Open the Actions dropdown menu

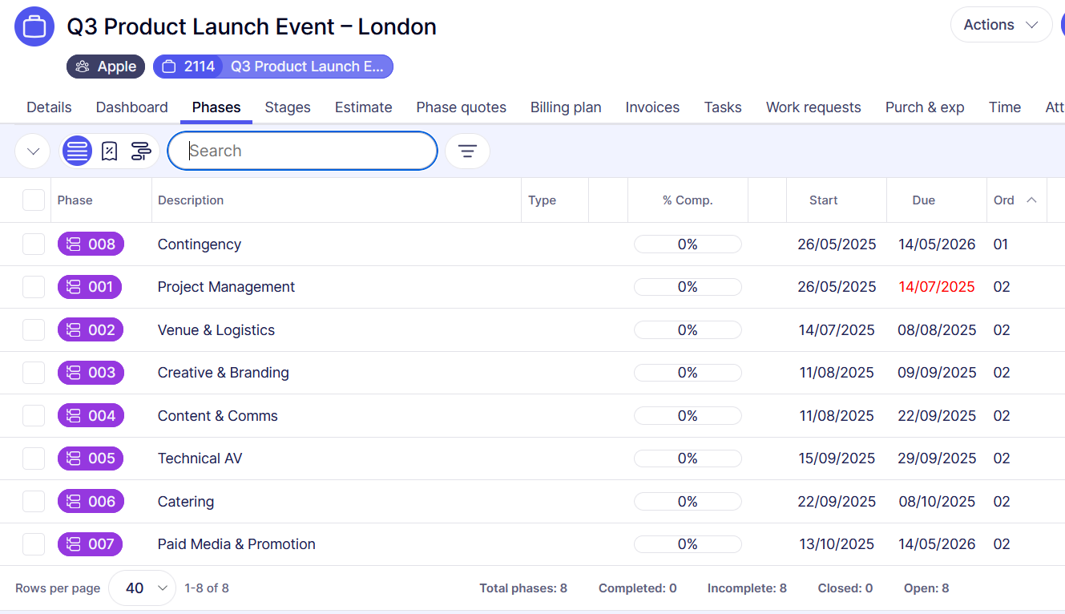coord(1000,25)
